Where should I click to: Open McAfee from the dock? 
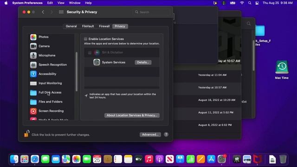pyautogui.click(x=258, y=159)
